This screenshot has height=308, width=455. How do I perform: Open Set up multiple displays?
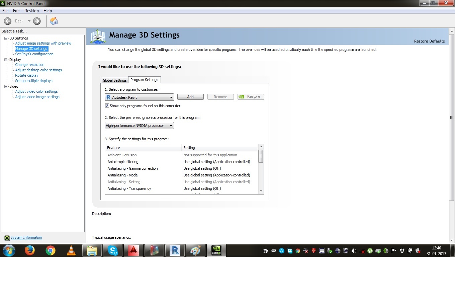tap(34, 81)
